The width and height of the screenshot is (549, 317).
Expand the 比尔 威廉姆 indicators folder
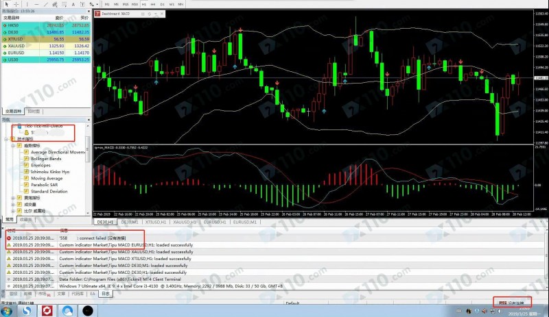click(x=13, y=211)
